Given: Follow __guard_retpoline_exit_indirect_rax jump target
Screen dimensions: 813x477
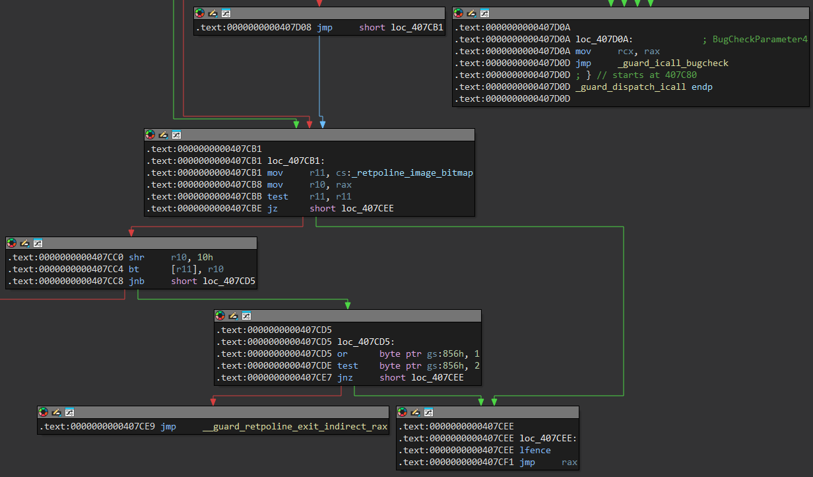Looking at the screenshot, I should (295, 427).
